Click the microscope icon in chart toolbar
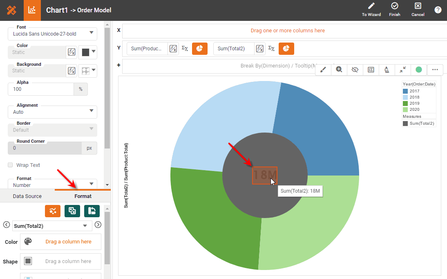447x279 pixels. [x=387, y=70]
